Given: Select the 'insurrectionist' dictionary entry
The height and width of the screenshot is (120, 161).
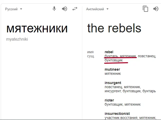Looking at the screenshot, I should tap(117, 114).
